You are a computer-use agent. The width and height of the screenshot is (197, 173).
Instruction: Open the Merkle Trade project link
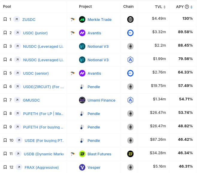tap(99, 19)
